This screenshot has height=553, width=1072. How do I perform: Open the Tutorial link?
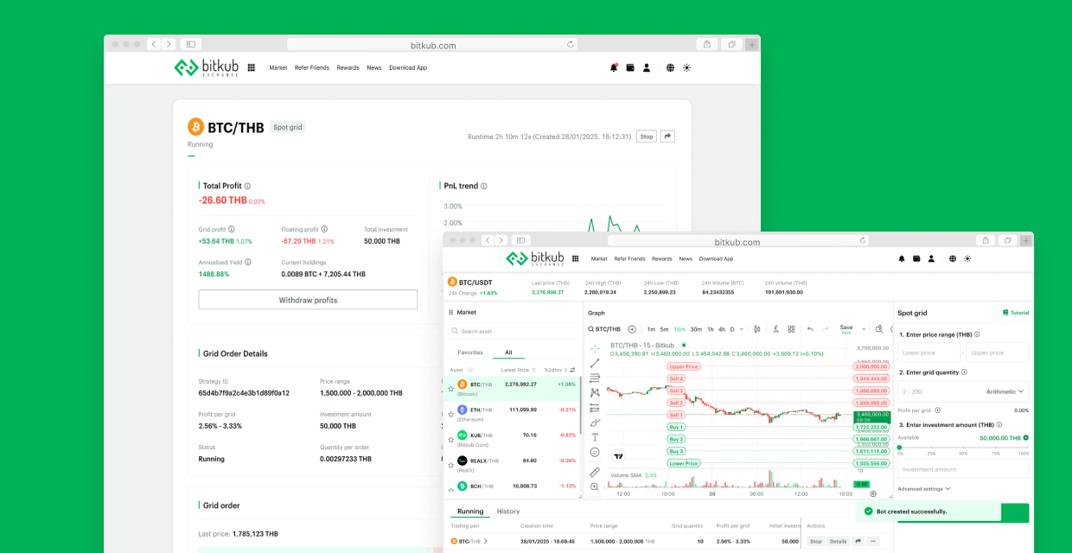tap(1016, 313)
